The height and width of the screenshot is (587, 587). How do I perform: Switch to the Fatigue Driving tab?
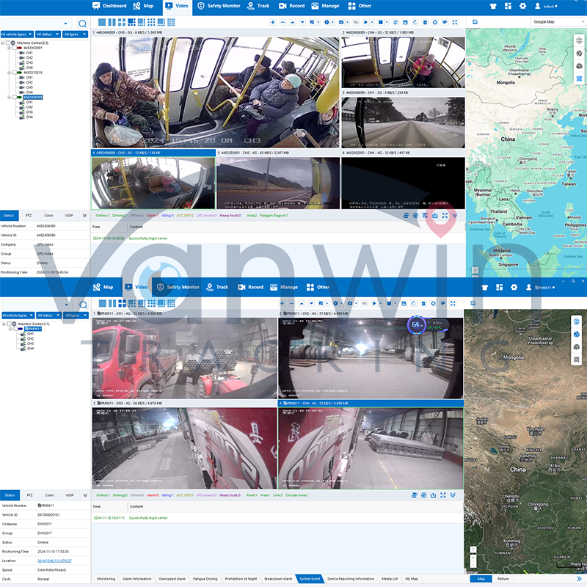click(206, 579)
